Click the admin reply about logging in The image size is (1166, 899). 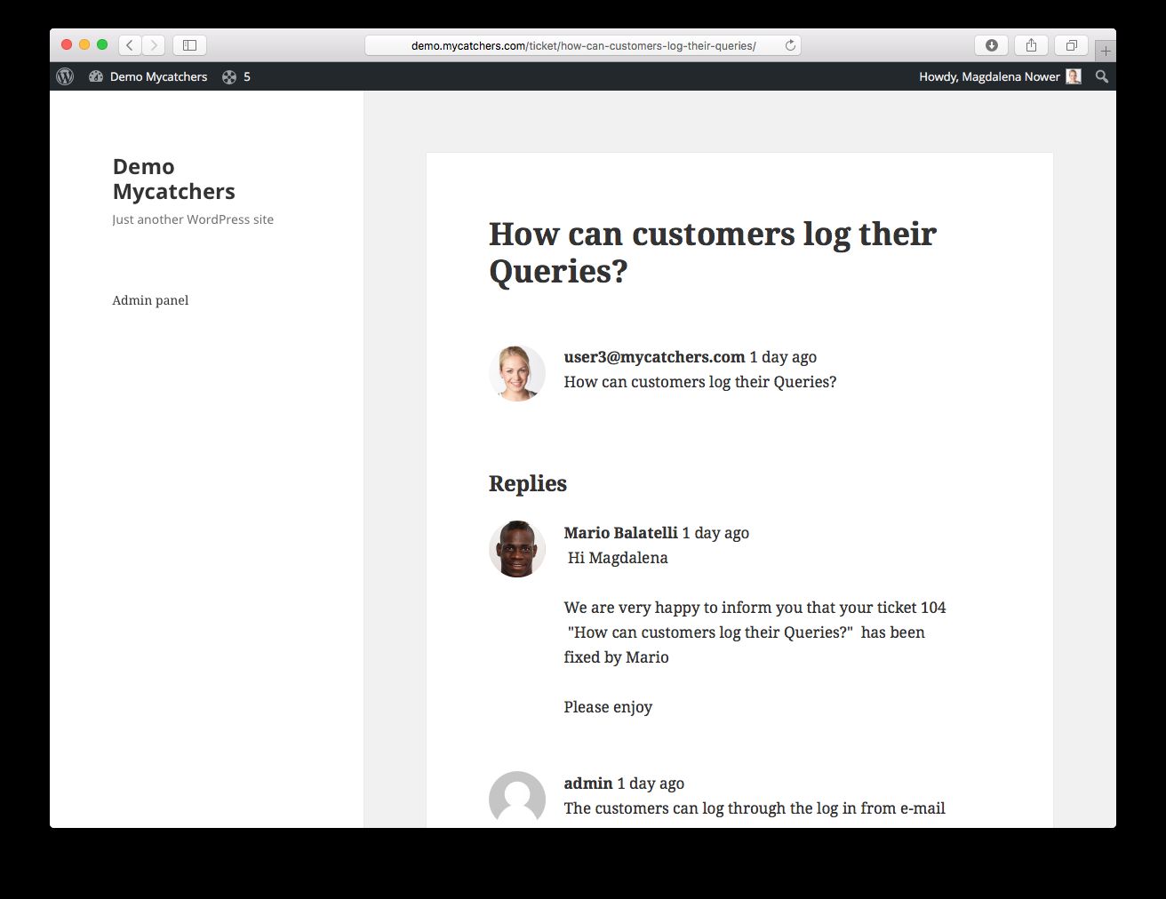pyautogui.click(x=755, y=808)
